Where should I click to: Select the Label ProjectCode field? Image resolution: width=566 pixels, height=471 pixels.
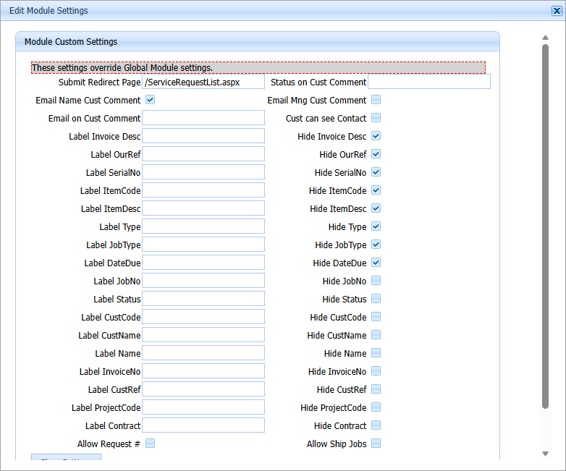point(203,407)
